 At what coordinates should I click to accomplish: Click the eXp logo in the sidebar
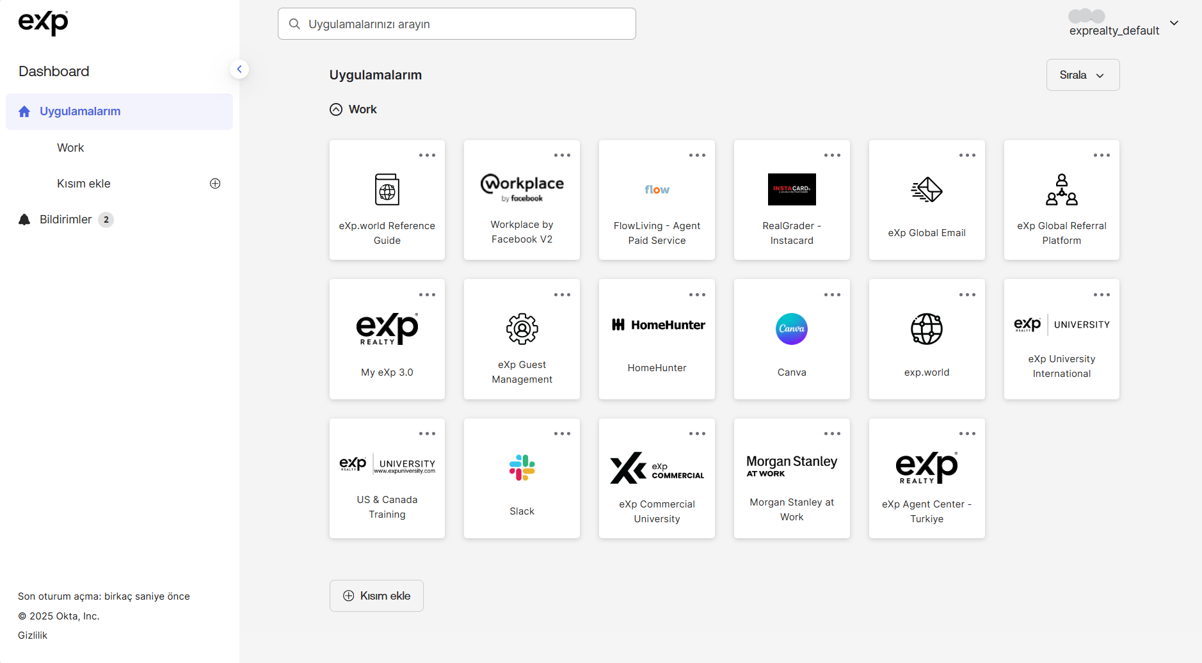43,23
